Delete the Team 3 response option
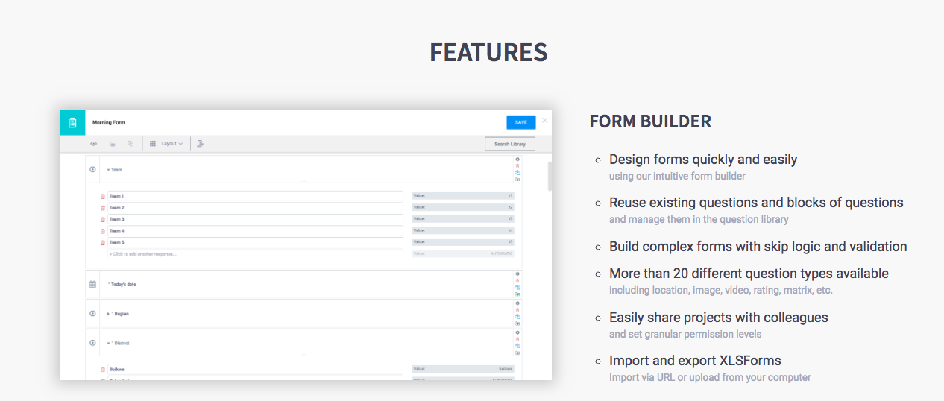944x401 pixels. click(103, 220)
